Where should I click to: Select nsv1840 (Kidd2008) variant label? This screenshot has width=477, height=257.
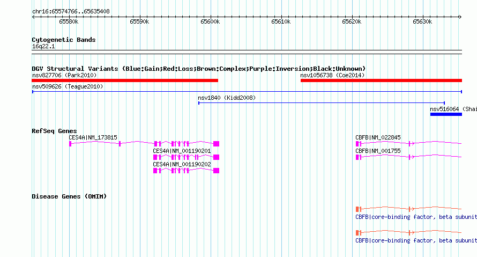click(227, 98)
